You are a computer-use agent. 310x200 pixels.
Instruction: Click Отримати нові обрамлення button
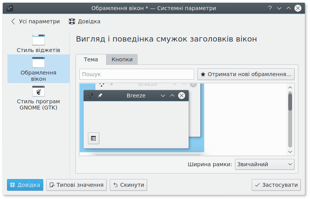tap(246, 74)
